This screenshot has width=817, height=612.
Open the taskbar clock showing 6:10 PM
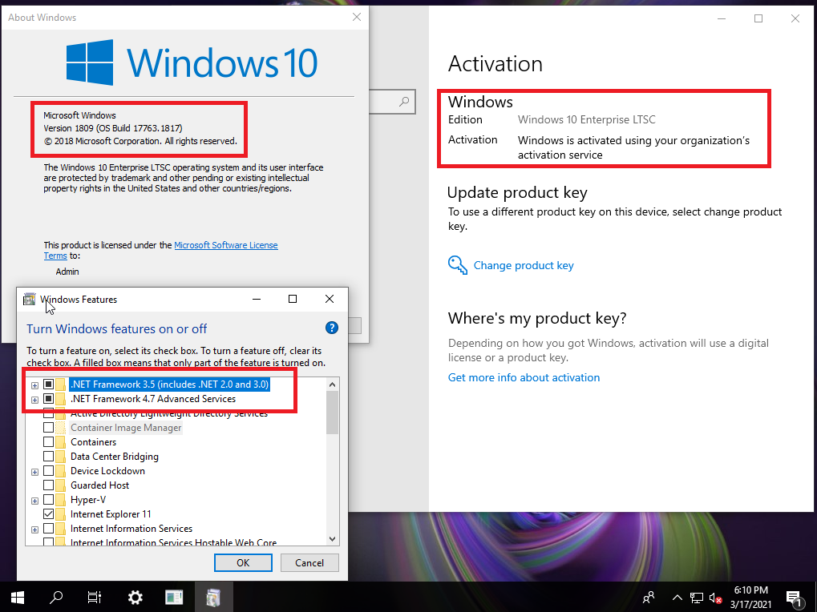click(750, 598)
